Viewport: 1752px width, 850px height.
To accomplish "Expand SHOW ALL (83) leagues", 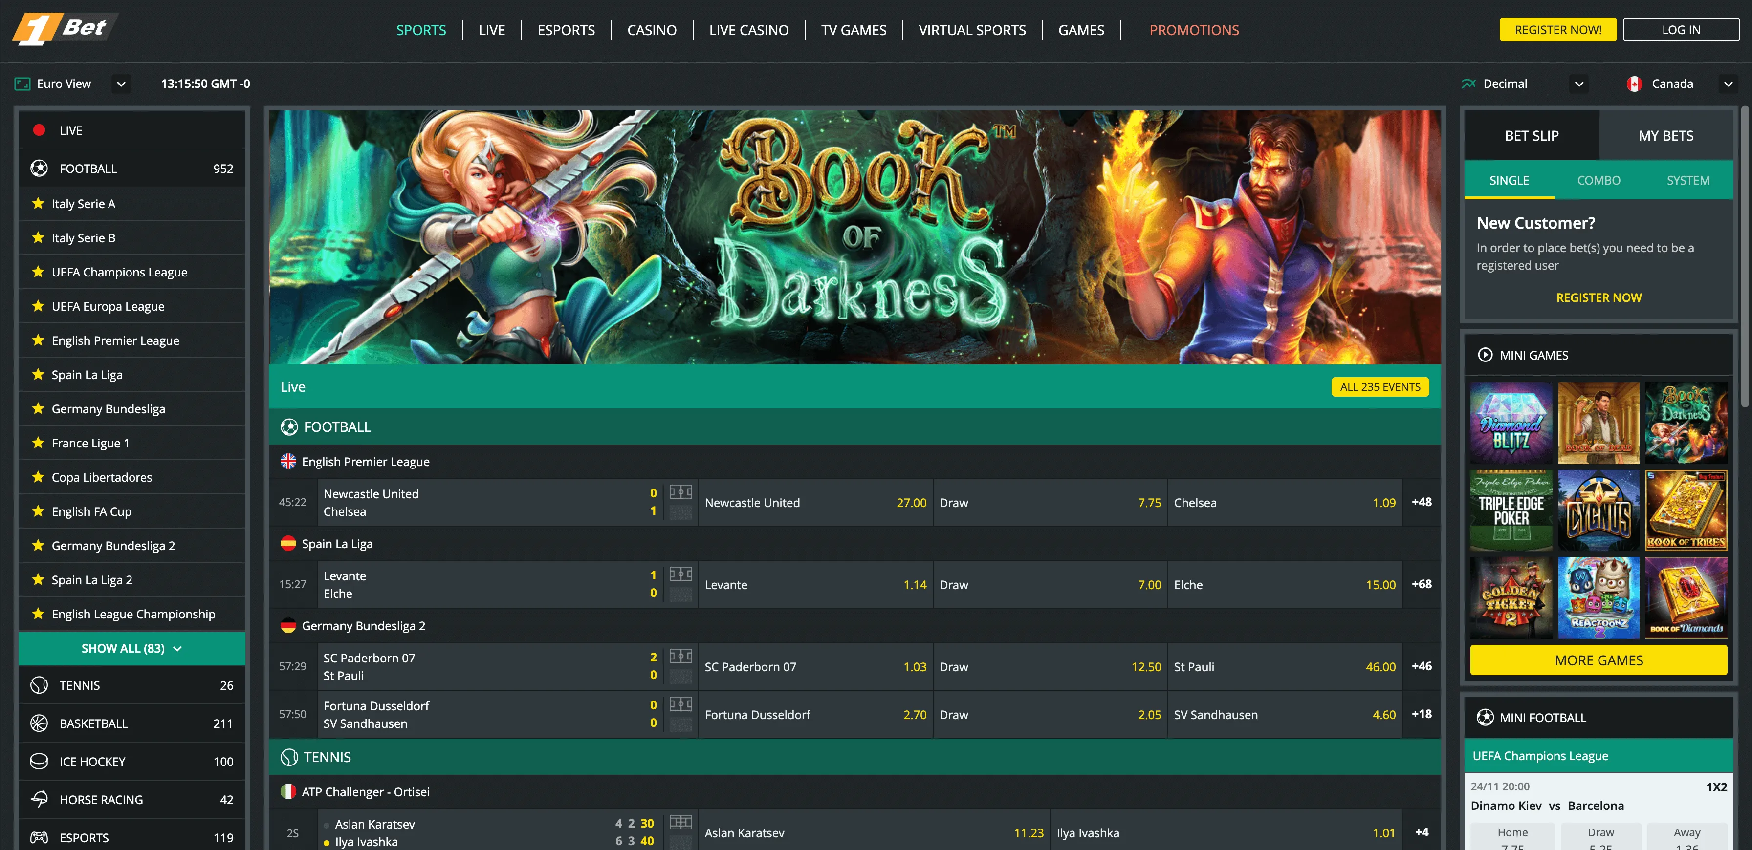I will (132, 648).
